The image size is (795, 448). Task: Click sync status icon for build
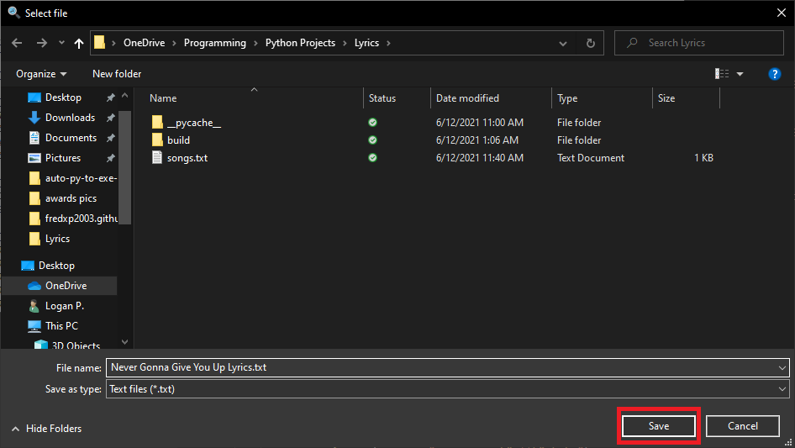372,140
